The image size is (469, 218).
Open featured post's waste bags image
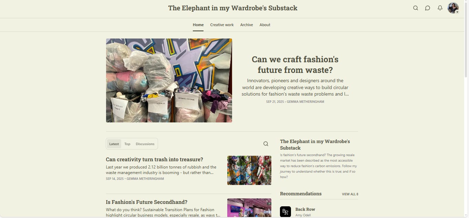[x=169, y=80]
